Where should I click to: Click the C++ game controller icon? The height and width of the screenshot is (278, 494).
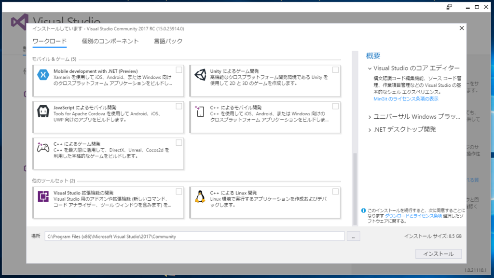(43, 148)
